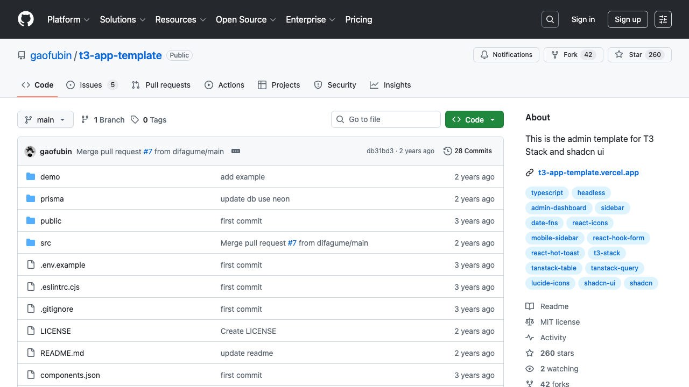The image size is (689, 387).
Task: Click the commit history clock icon
Action: (448, 151)
